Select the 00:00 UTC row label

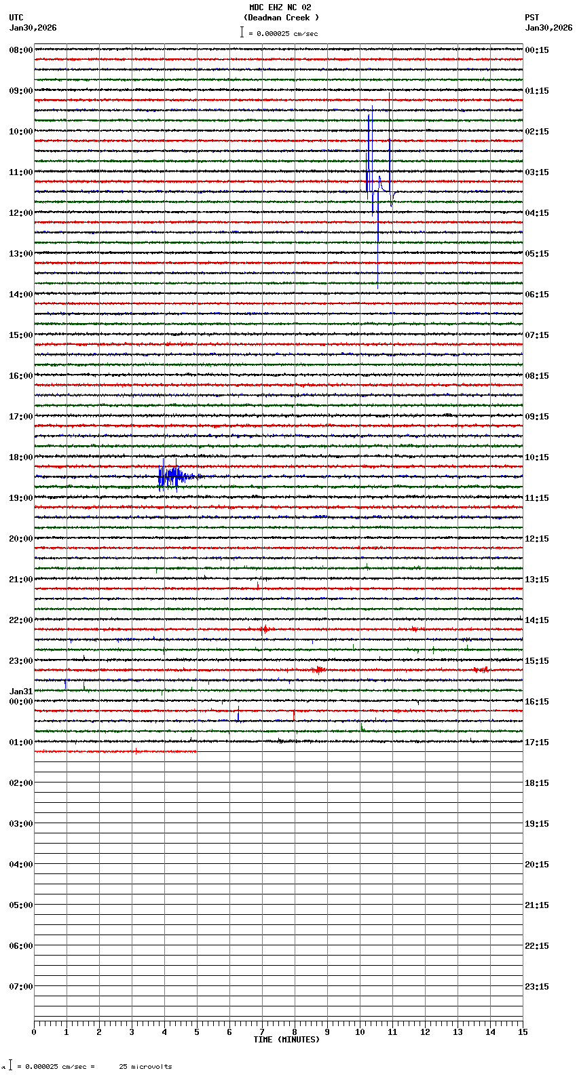pos(21,702)
